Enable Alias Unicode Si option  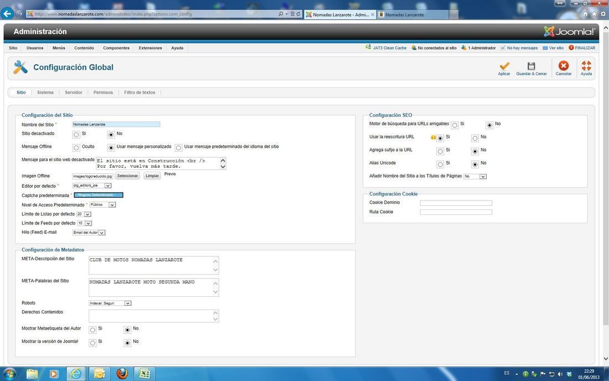[440, 164]
